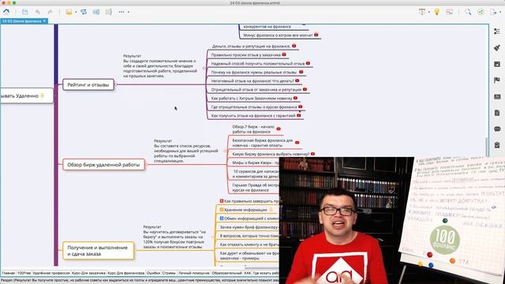Open the Home icon in toolbar

(x=6, y=12)
